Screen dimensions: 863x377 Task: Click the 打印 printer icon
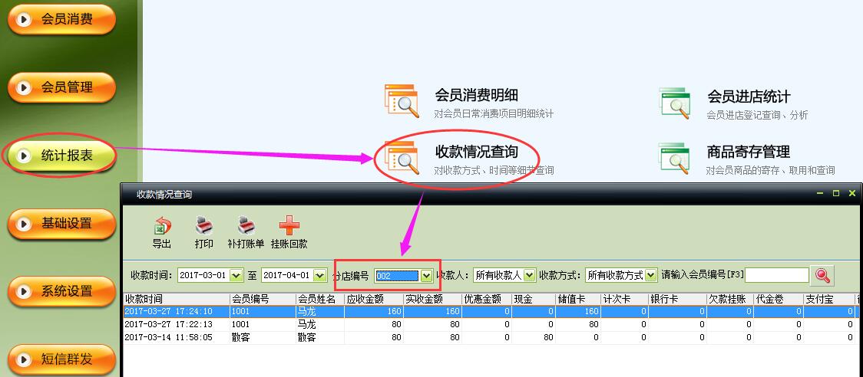point(204,225)
